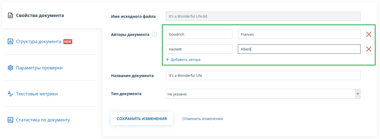This screenshot has width=380, height=139.
Task: Click the help icon beside Авторы документа
Action: coord(154,35)
